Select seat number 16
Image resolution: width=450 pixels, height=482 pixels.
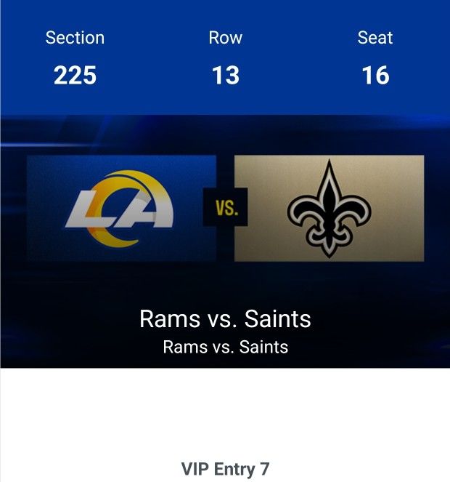tap(375, 75)
